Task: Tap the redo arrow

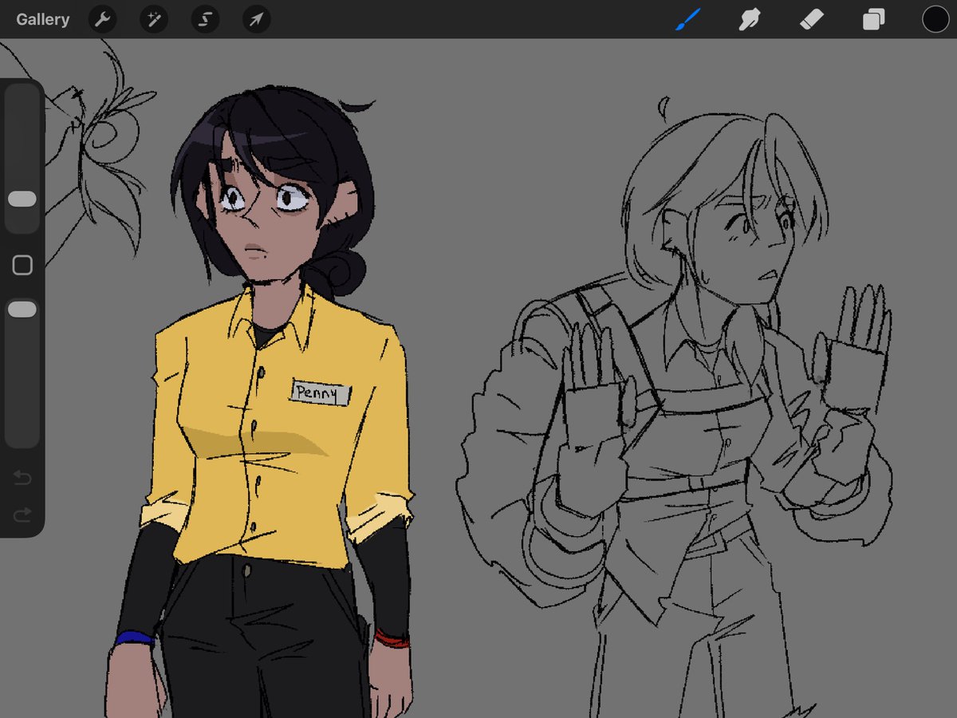Action: [x=22, y=515]
